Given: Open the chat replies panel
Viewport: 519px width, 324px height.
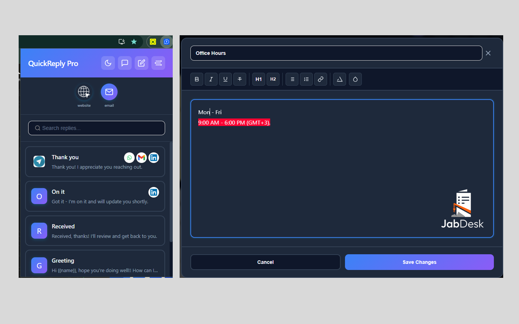Looking at the screenshot, I should point(124,63).
